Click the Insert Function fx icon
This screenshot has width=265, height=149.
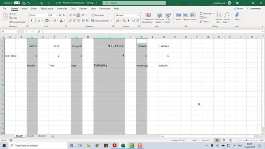tap(39, 31)
